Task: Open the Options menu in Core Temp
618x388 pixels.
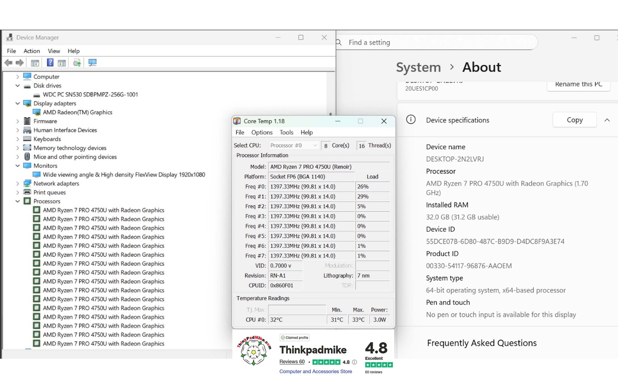Action: click(262, 132)
